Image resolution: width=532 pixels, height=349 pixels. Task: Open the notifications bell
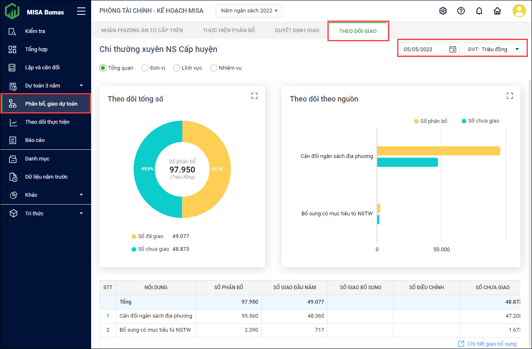[x=479, y=11]
